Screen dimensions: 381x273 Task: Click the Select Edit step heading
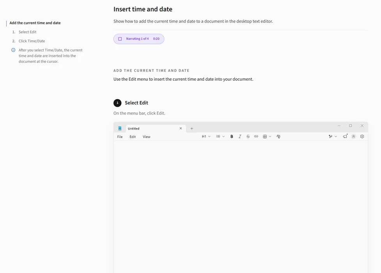tap(136, 103)
